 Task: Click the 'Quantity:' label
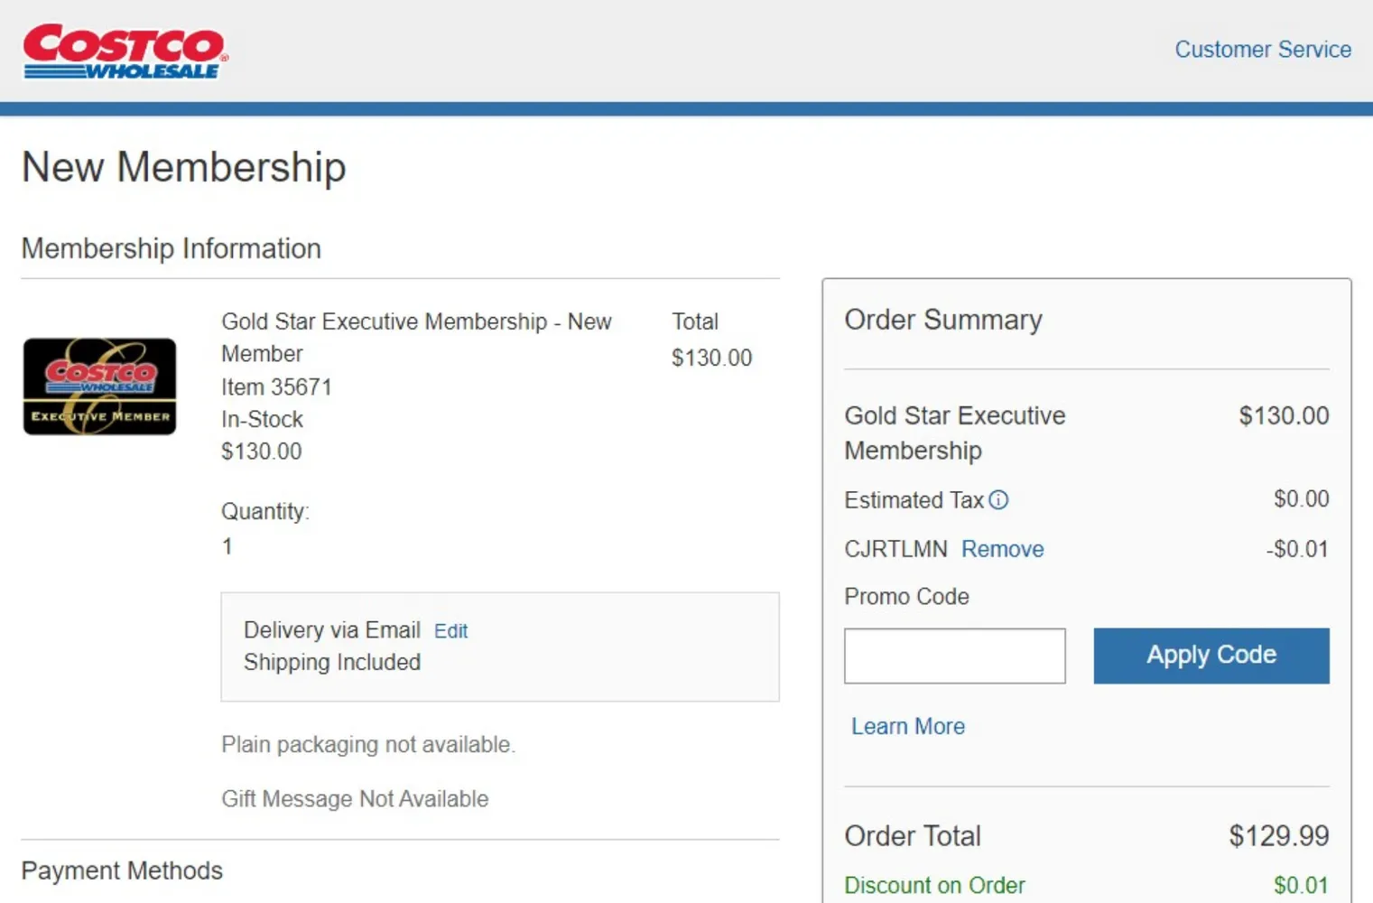(265, 512)
